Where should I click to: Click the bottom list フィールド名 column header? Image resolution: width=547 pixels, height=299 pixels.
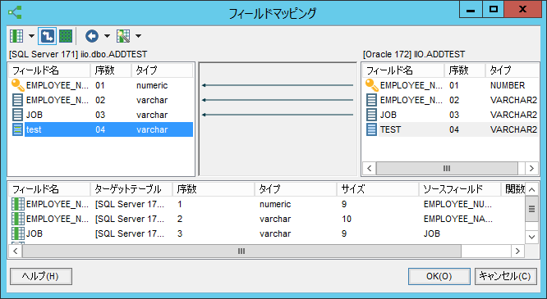(x=49, y=189)
